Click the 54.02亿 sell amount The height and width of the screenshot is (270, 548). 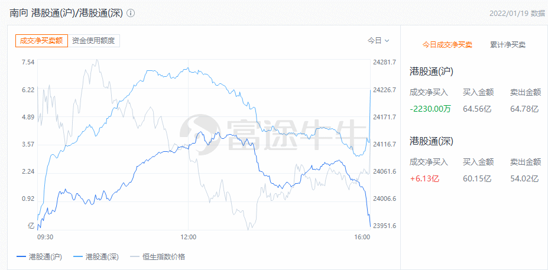524,178
